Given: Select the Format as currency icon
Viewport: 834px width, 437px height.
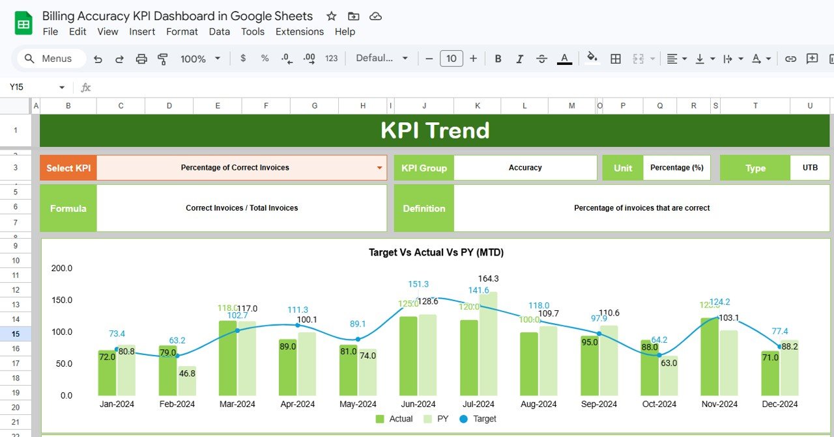Looking at the screenshot, I should (244, 59).
